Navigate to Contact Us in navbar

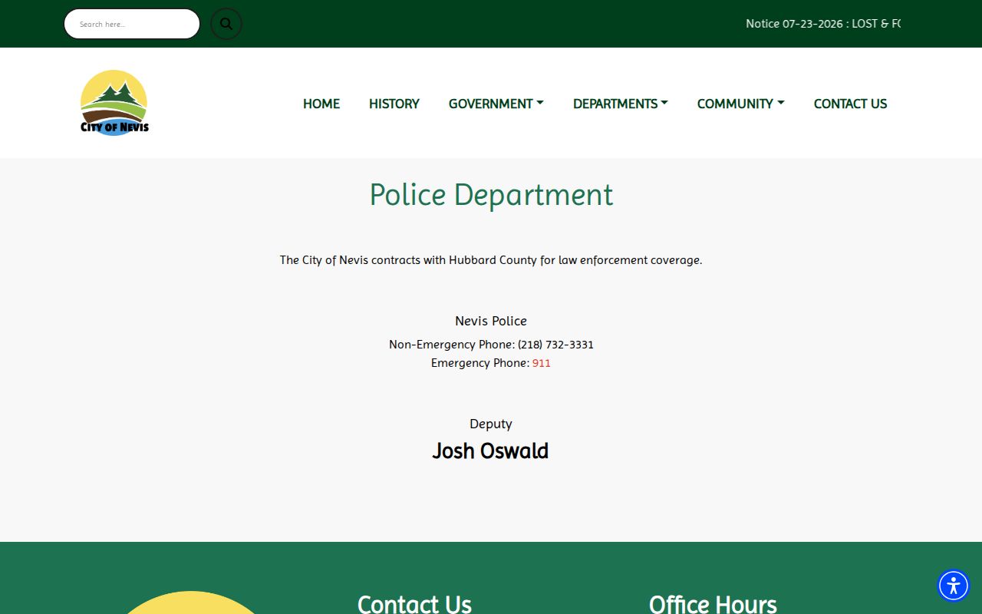(x=850, y=104)
